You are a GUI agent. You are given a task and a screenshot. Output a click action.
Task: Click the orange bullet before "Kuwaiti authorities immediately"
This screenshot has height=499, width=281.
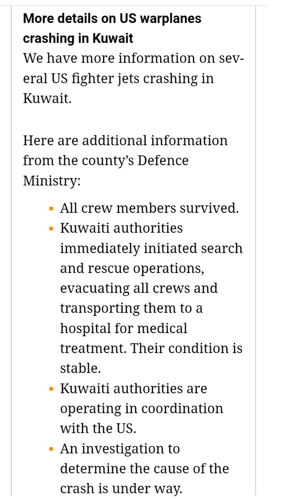point(51,229)
